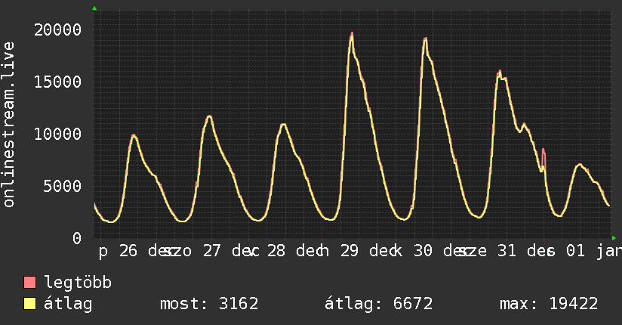Click the most: 3162 value
This screenshot has height=325, width=622.
[x=209, y=304]
